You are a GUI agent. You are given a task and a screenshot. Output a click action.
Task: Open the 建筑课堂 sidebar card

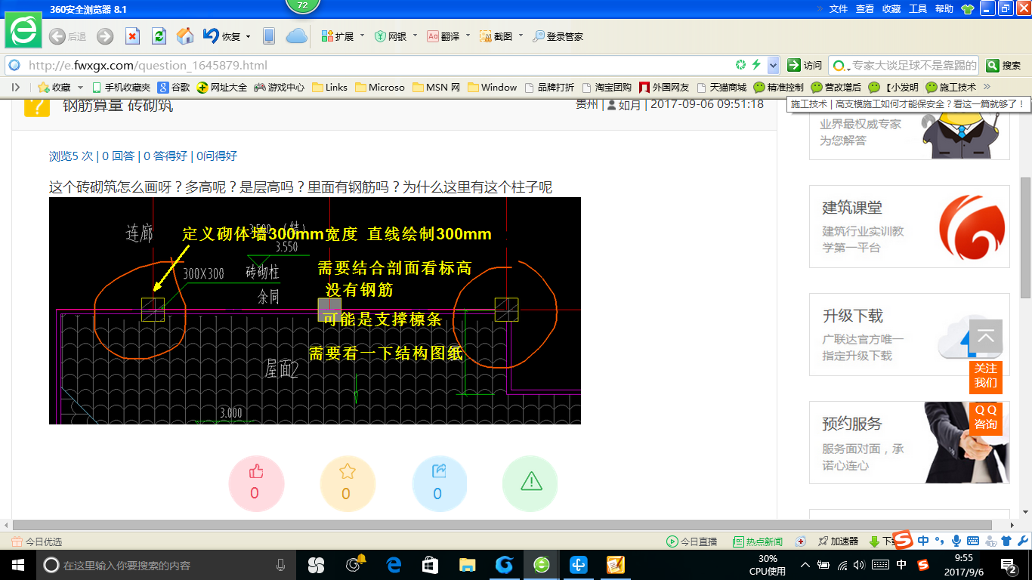pyautogui.click(x=910, y=227)
